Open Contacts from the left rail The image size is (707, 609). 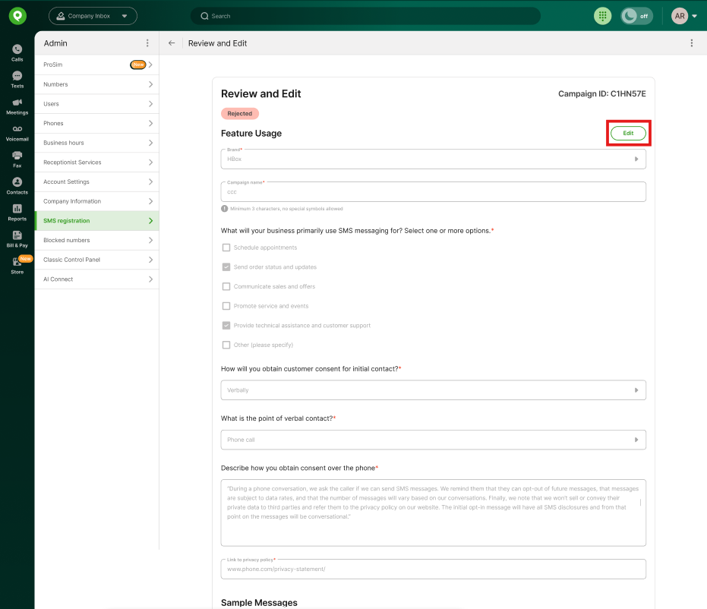tap(17, 185)
